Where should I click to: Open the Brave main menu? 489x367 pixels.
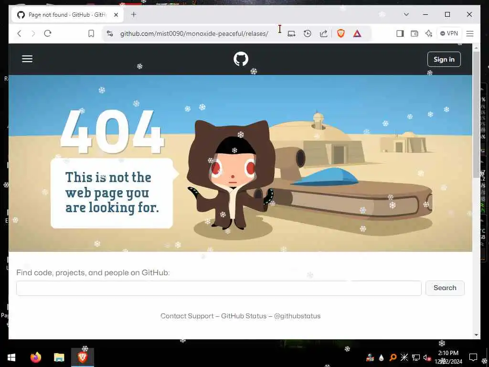[470, 33]
